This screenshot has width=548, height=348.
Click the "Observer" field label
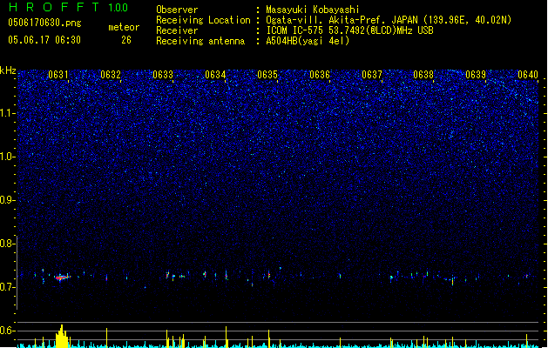[x=177, y=10]
